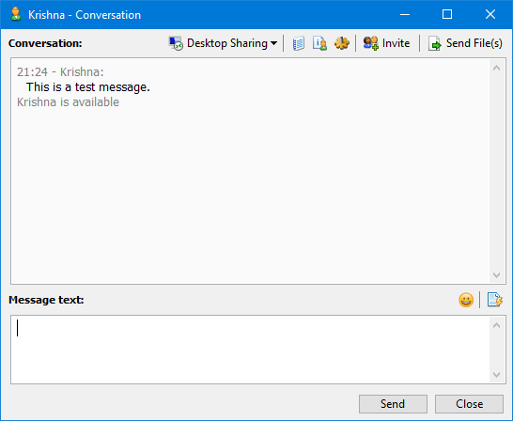The width and height of the screenshot is (513, 421).
Task: Open the plugins puzzle-piece icon
Action: 342,43
